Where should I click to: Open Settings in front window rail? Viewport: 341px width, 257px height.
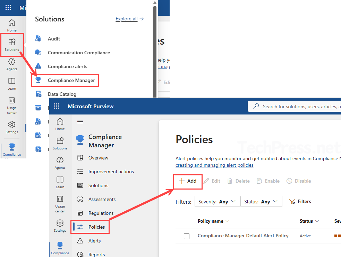point(60,226)
